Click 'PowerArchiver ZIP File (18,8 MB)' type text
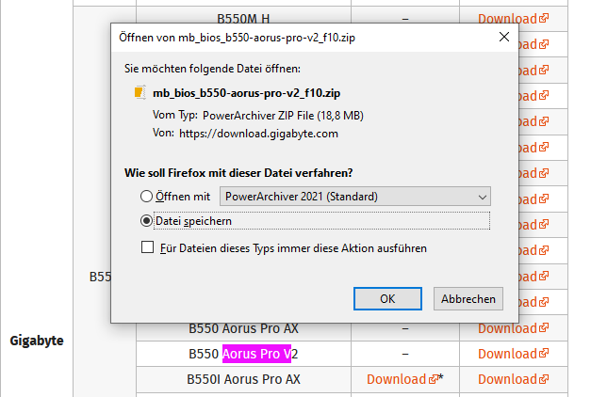 point(283,116)
